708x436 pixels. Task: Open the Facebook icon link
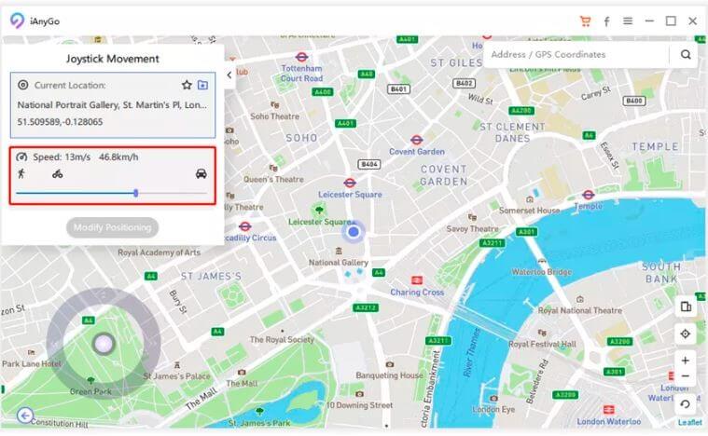click(x=606, y=21)
